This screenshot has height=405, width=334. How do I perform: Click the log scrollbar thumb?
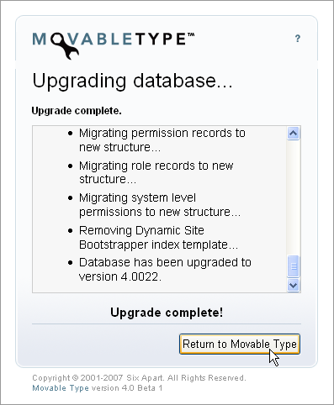coord(294,266)
